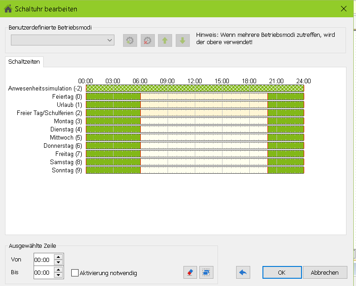The width and height of the screenshot is (356, 286).
Task: Increase the 'Von' time with up arrow
Action: click(58, 257)
